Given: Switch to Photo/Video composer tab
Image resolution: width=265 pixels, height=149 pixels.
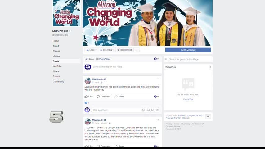Looking at the screenshot, I should [103, 59].
